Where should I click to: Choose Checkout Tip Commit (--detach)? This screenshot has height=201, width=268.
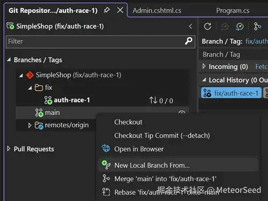[x=162, y=136]
